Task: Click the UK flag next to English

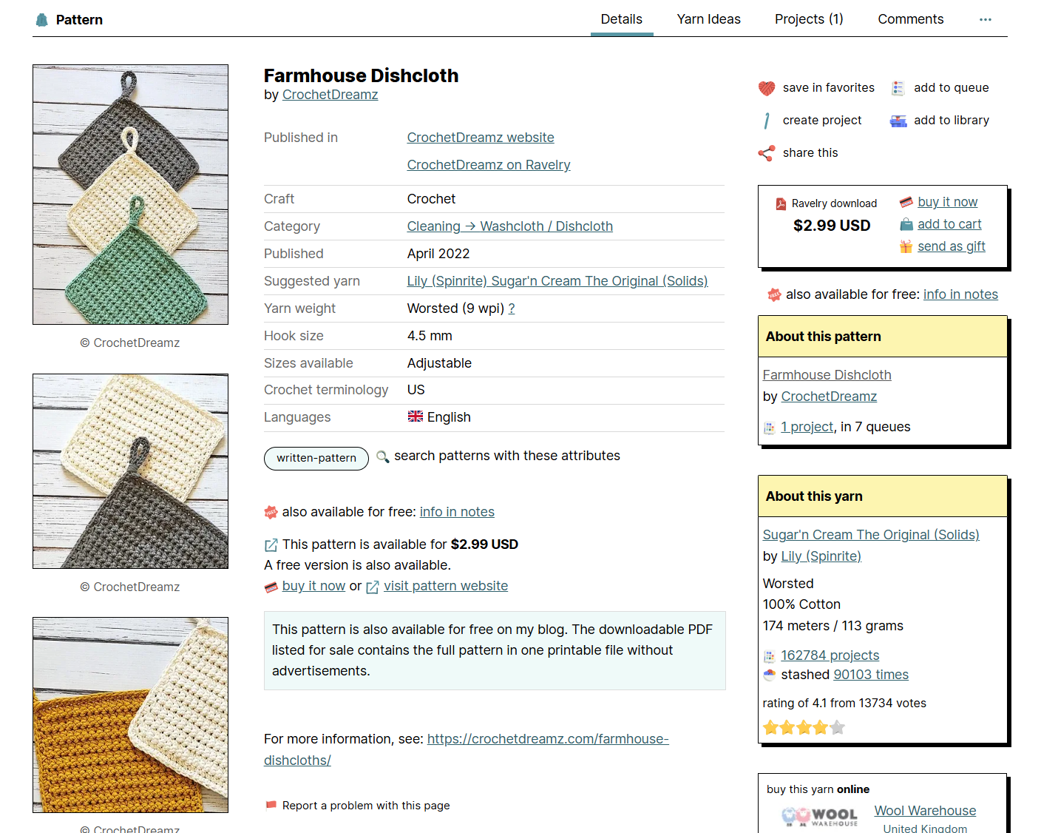Action: pos(416,416)
